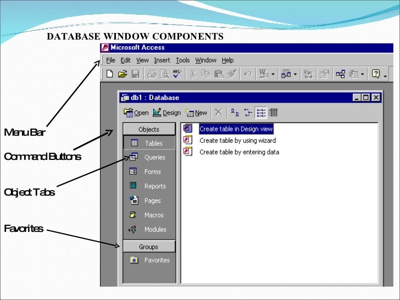Open the View menu
The height and width of the screenshot is (300, 400).
coord(142,60)
